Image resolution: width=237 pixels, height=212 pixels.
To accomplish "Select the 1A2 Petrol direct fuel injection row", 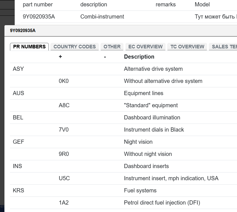I will tap(162, 203).
